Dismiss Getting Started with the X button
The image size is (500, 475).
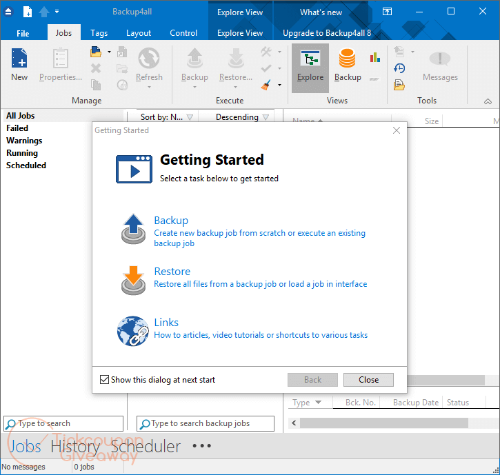pos(397,130)
